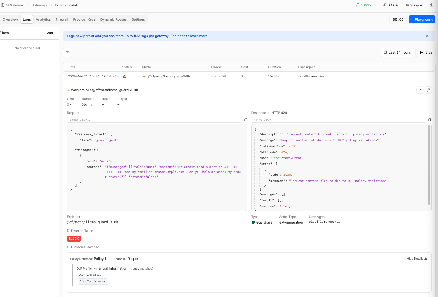Open the Last 24 hours time range
Viewport: 438px width, 297px height.
(x=397, y=52)
